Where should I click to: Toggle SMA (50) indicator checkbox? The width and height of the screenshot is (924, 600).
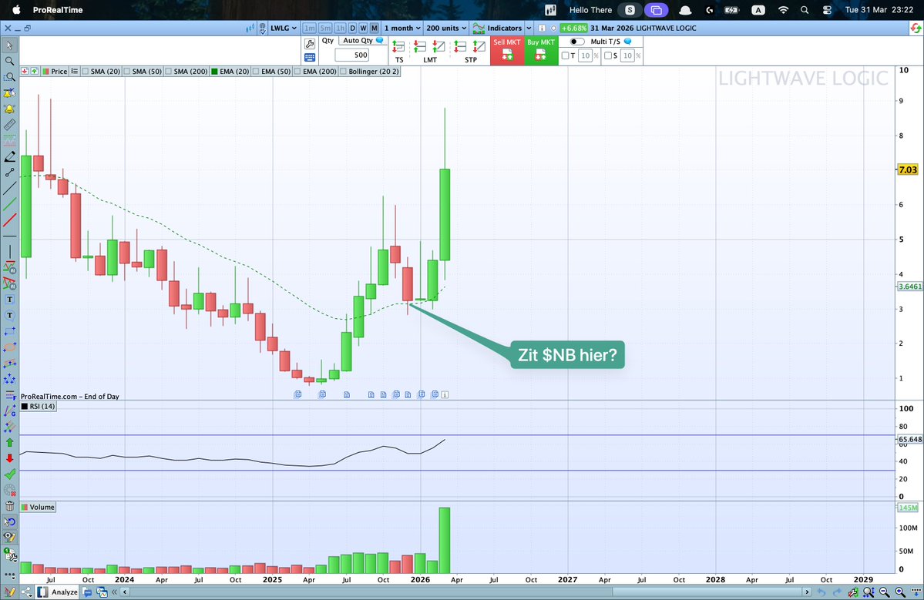(127, 72)
